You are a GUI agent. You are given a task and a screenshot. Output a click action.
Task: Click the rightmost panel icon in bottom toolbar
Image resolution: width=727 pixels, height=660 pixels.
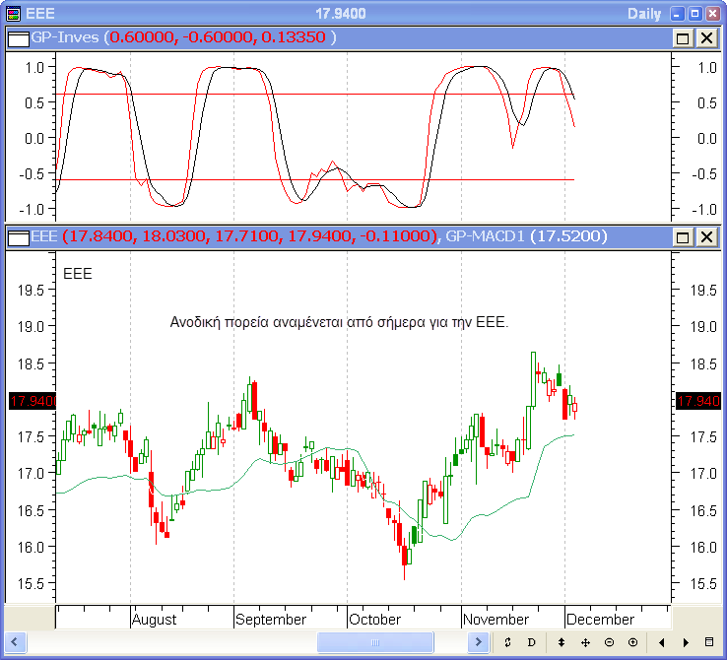pos(710,642)
